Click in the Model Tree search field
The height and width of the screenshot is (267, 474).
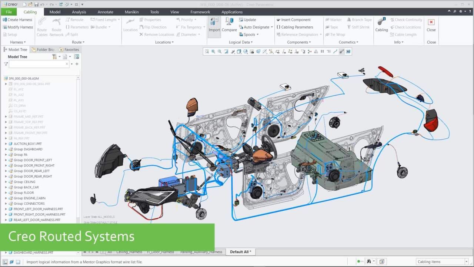point(37,64)
